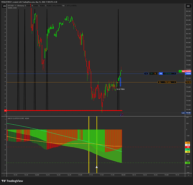Click the SL button on the position line
193x185 pixels.
155,74
